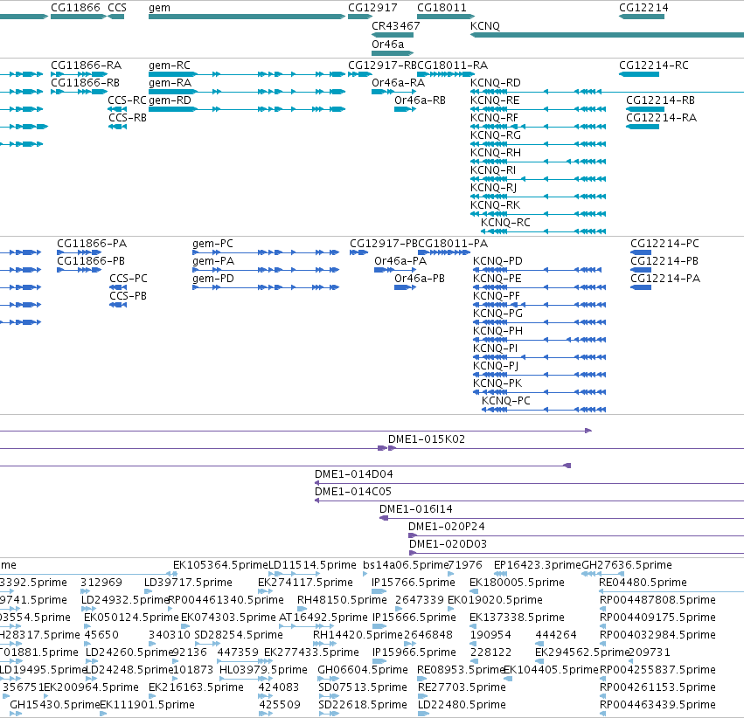Select EST LD11514.5prime
The height and width of the screenshot is (718, 744).
pos(294,574)
